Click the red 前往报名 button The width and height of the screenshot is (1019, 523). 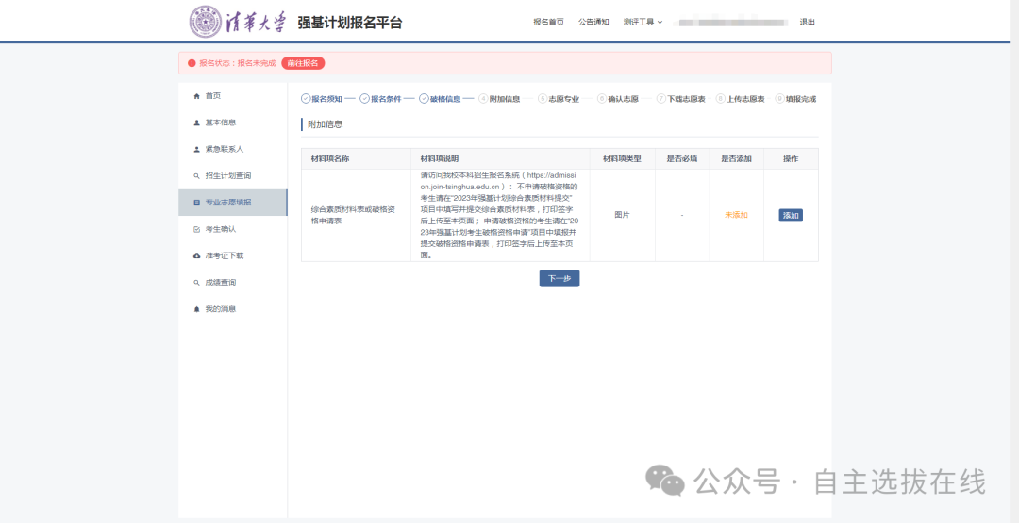(303, 63)
